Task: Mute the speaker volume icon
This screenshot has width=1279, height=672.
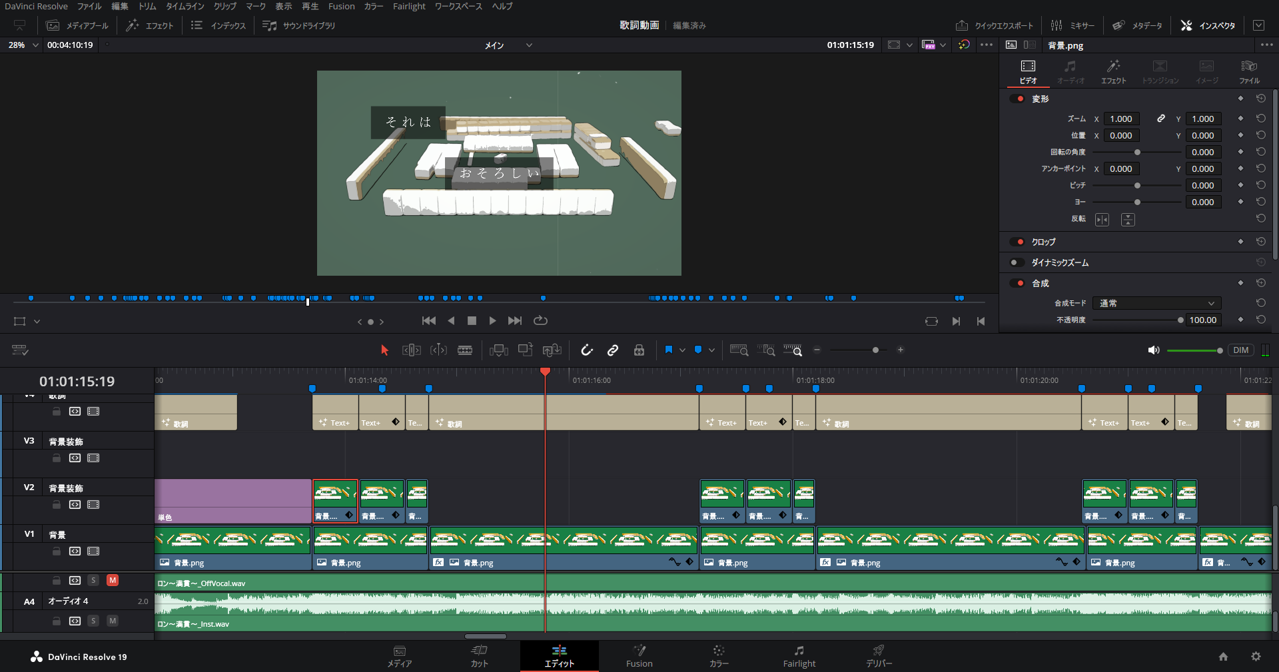Action: (x=1153, y=350)
